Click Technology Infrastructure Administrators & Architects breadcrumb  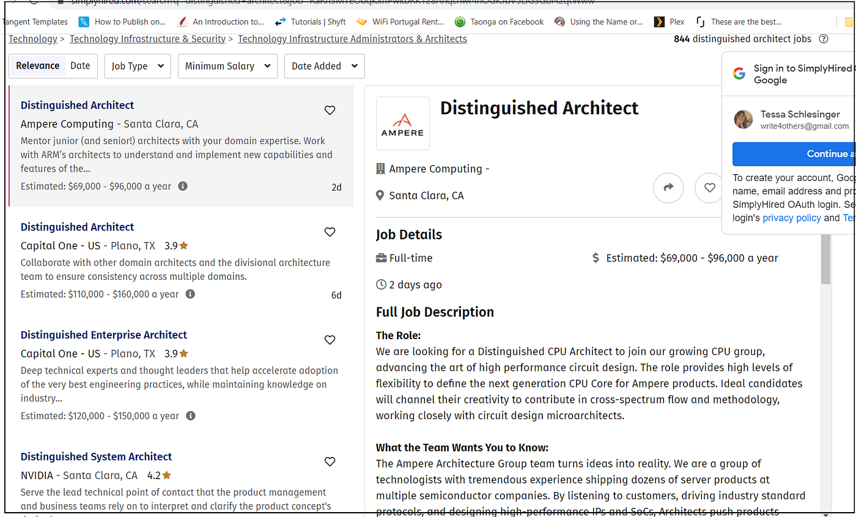click(352, 39)
